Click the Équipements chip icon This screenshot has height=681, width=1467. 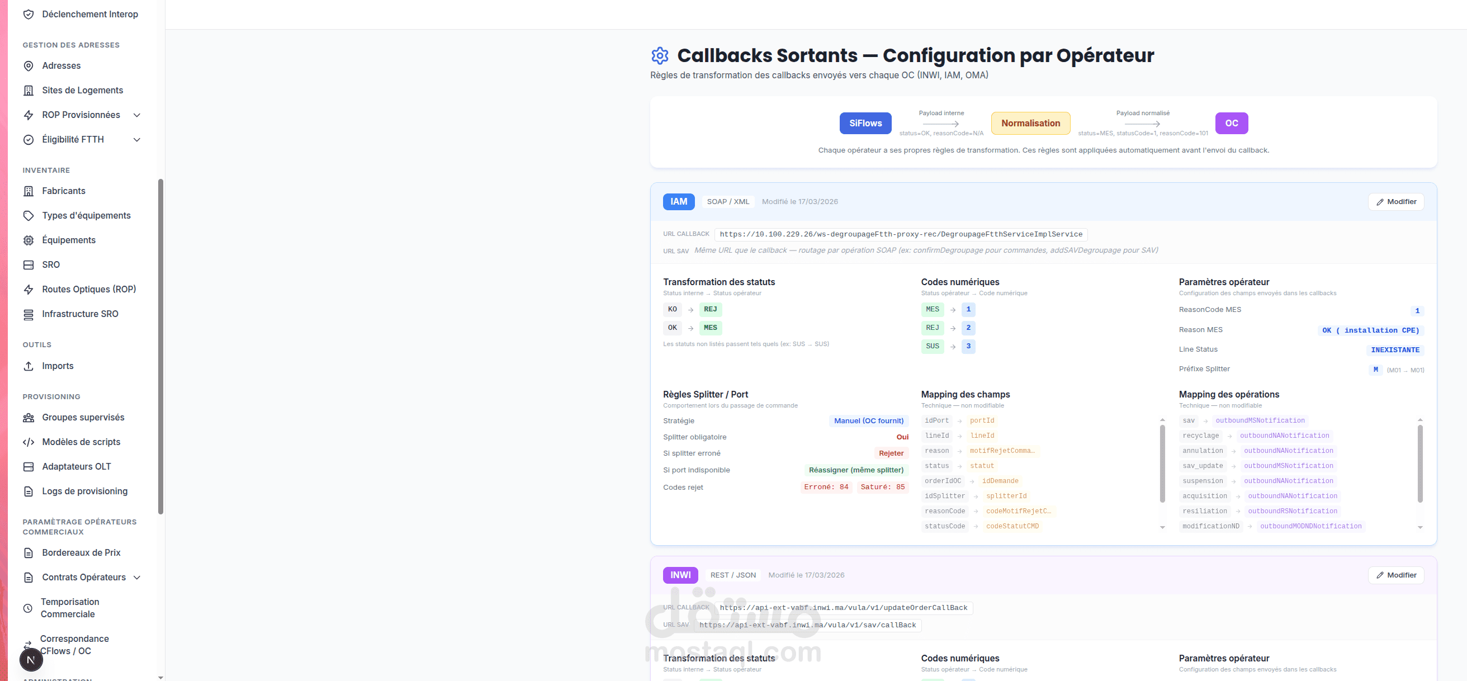click(x=29, y=240)
